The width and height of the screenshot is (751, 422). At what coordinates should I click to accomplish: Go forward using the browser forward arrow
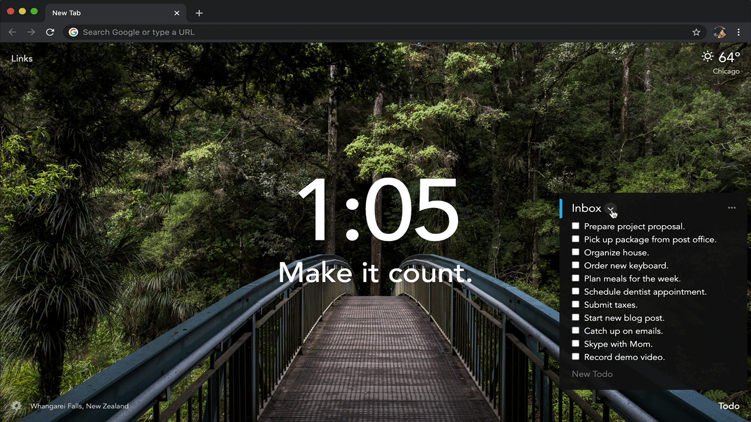pyautogui.click(x=31, y=32)
